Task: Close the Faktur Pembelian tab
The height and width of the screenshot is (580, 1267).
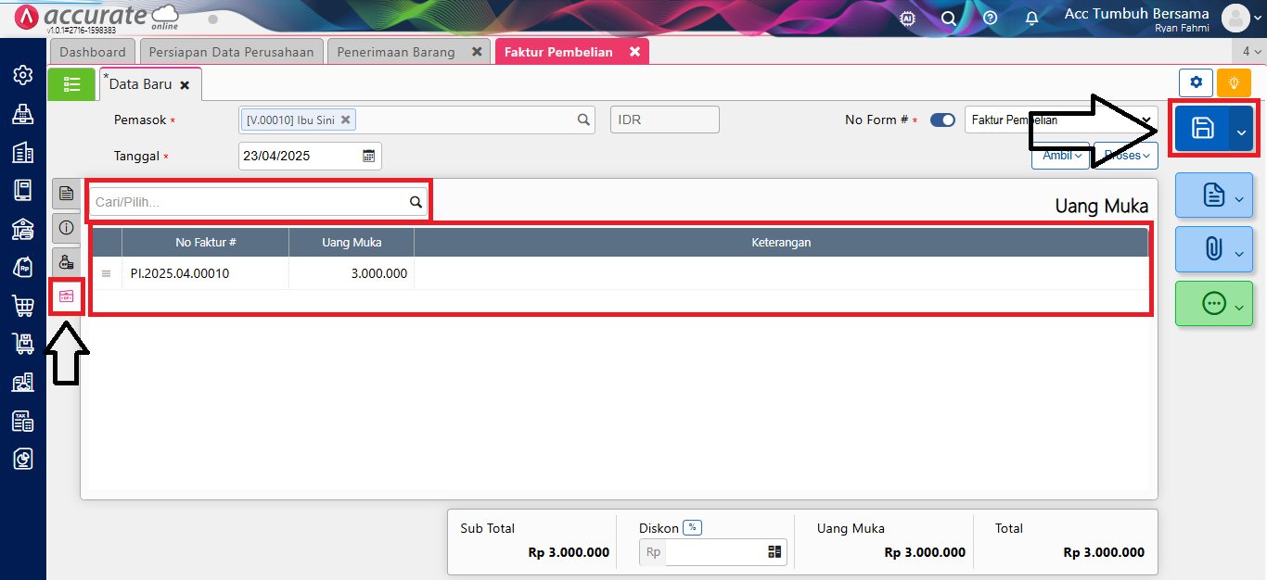Action: click(634, 52)
